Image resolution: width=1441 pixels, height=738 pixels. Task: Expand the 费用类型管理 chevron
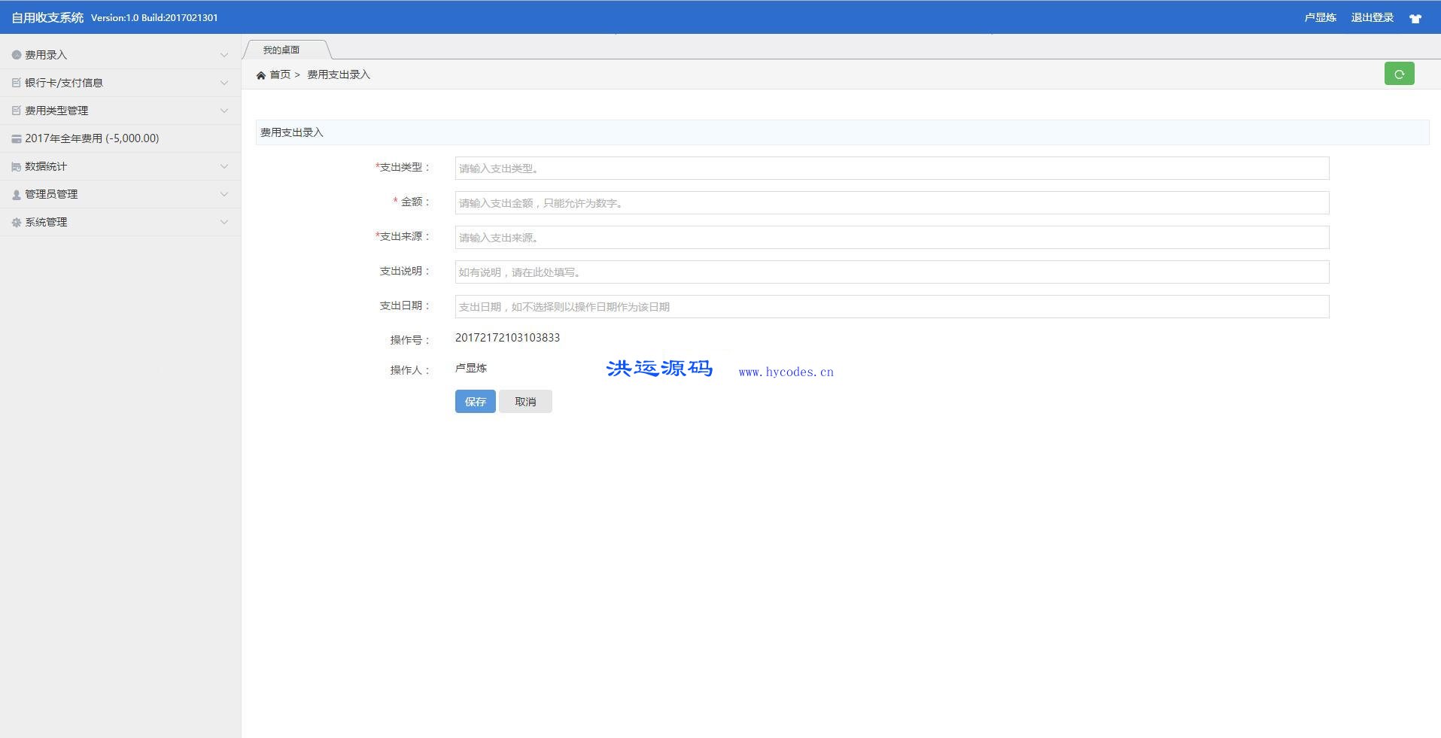click(x=223, y=111)
